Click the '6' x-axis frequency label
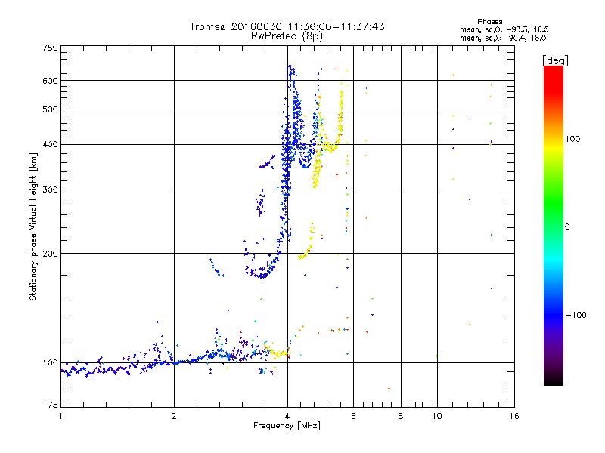 coord(353,416)
